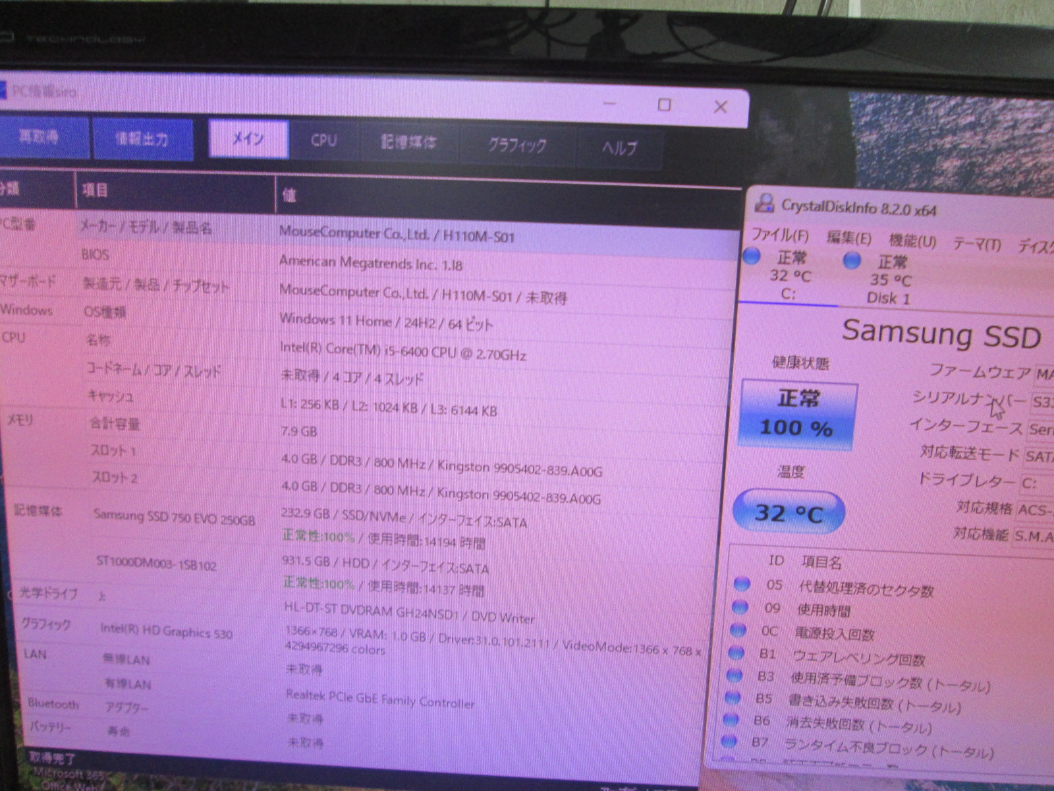The image size is (1054, 791).
Task: Click the 項目名 column header in CrystalDiskInfo
Action: pos(821,562)
